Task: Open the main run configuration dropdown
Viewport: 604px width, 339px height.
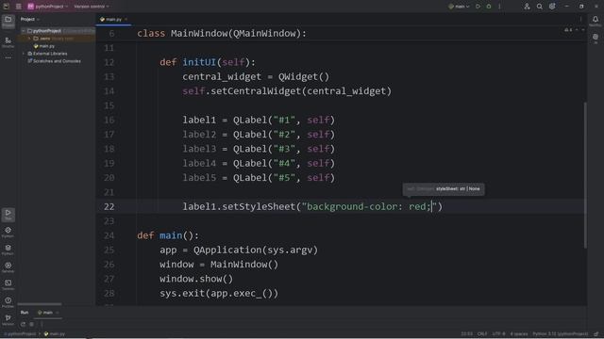Action: [460, 7]
